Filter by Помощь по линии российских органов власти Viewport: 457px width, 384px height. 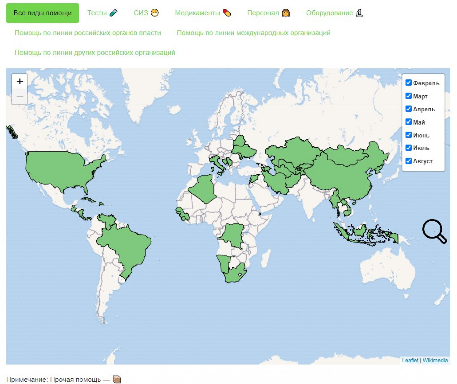click(88, 33)
